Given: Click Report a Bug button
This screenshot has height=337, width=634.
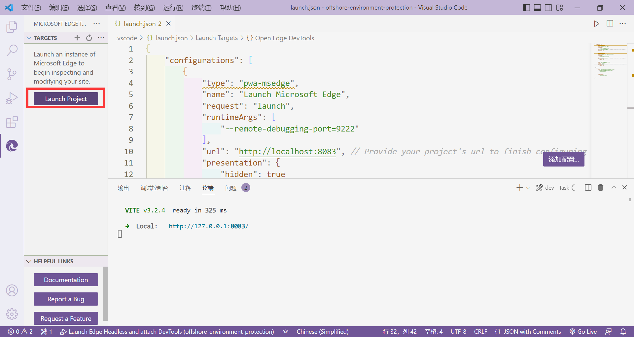Looking at the screenshot, I should point(66,299).
